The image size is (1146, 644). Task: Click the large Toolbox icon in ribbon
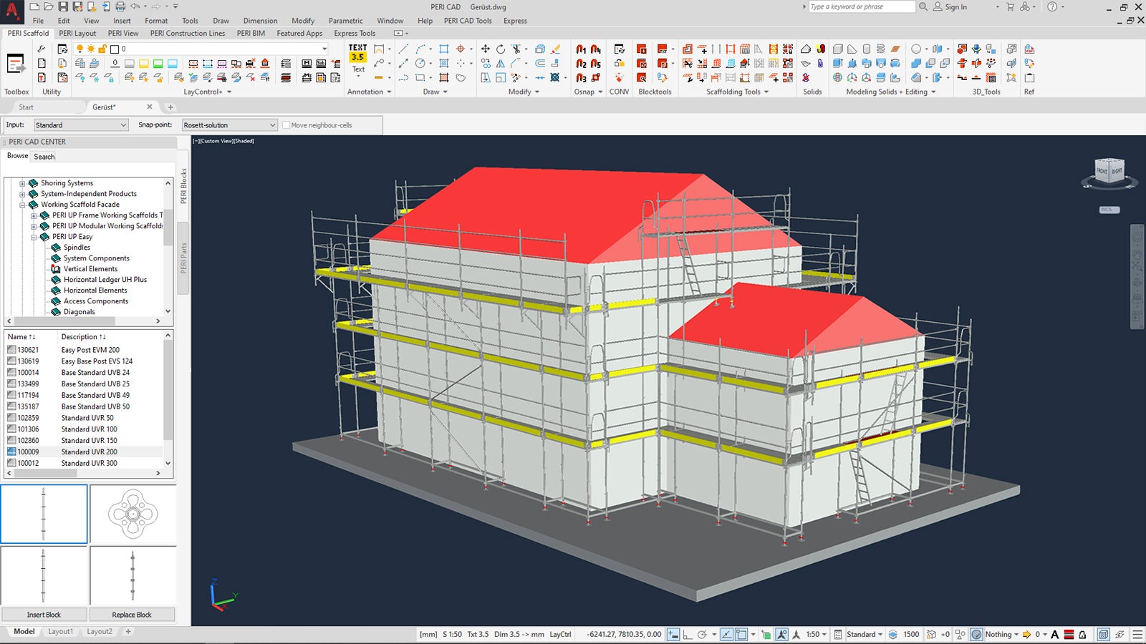[16, 64]
